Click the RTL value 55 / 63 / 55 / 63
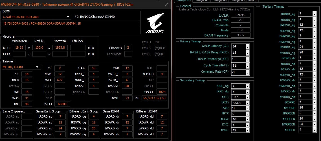The image size is (321, 141). click(x=154, y=98)
